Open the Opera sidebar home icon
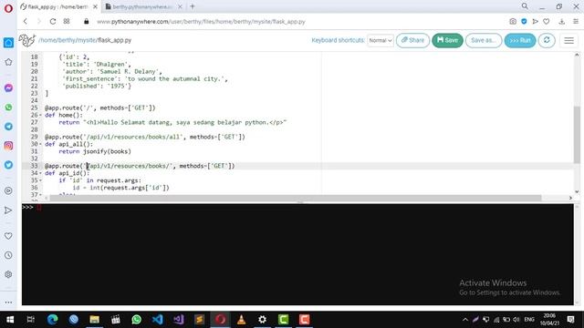 click(x=8, y=43)
